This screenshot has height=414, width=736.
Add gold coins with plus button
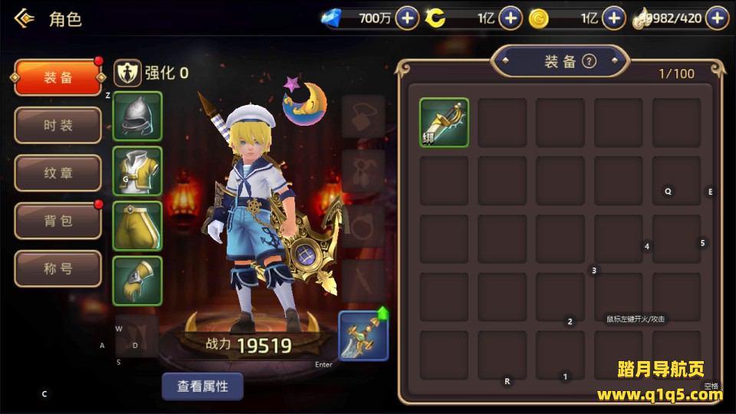click(614, 18)
